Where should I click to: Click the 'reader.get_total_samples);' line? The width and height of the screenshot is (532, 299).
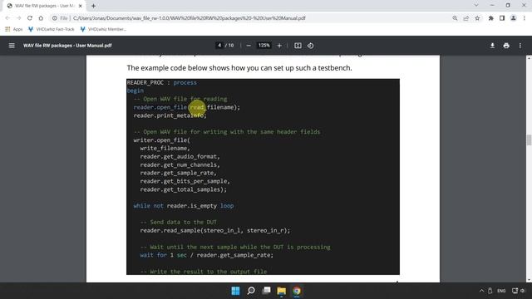pyautogui.click(x=184, y=189)
